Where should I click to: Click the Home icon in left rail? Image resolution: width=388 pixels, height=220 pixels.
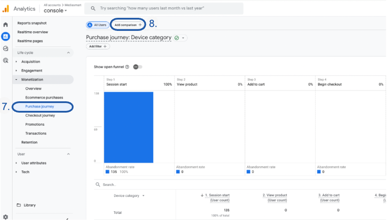click(6, 25)
